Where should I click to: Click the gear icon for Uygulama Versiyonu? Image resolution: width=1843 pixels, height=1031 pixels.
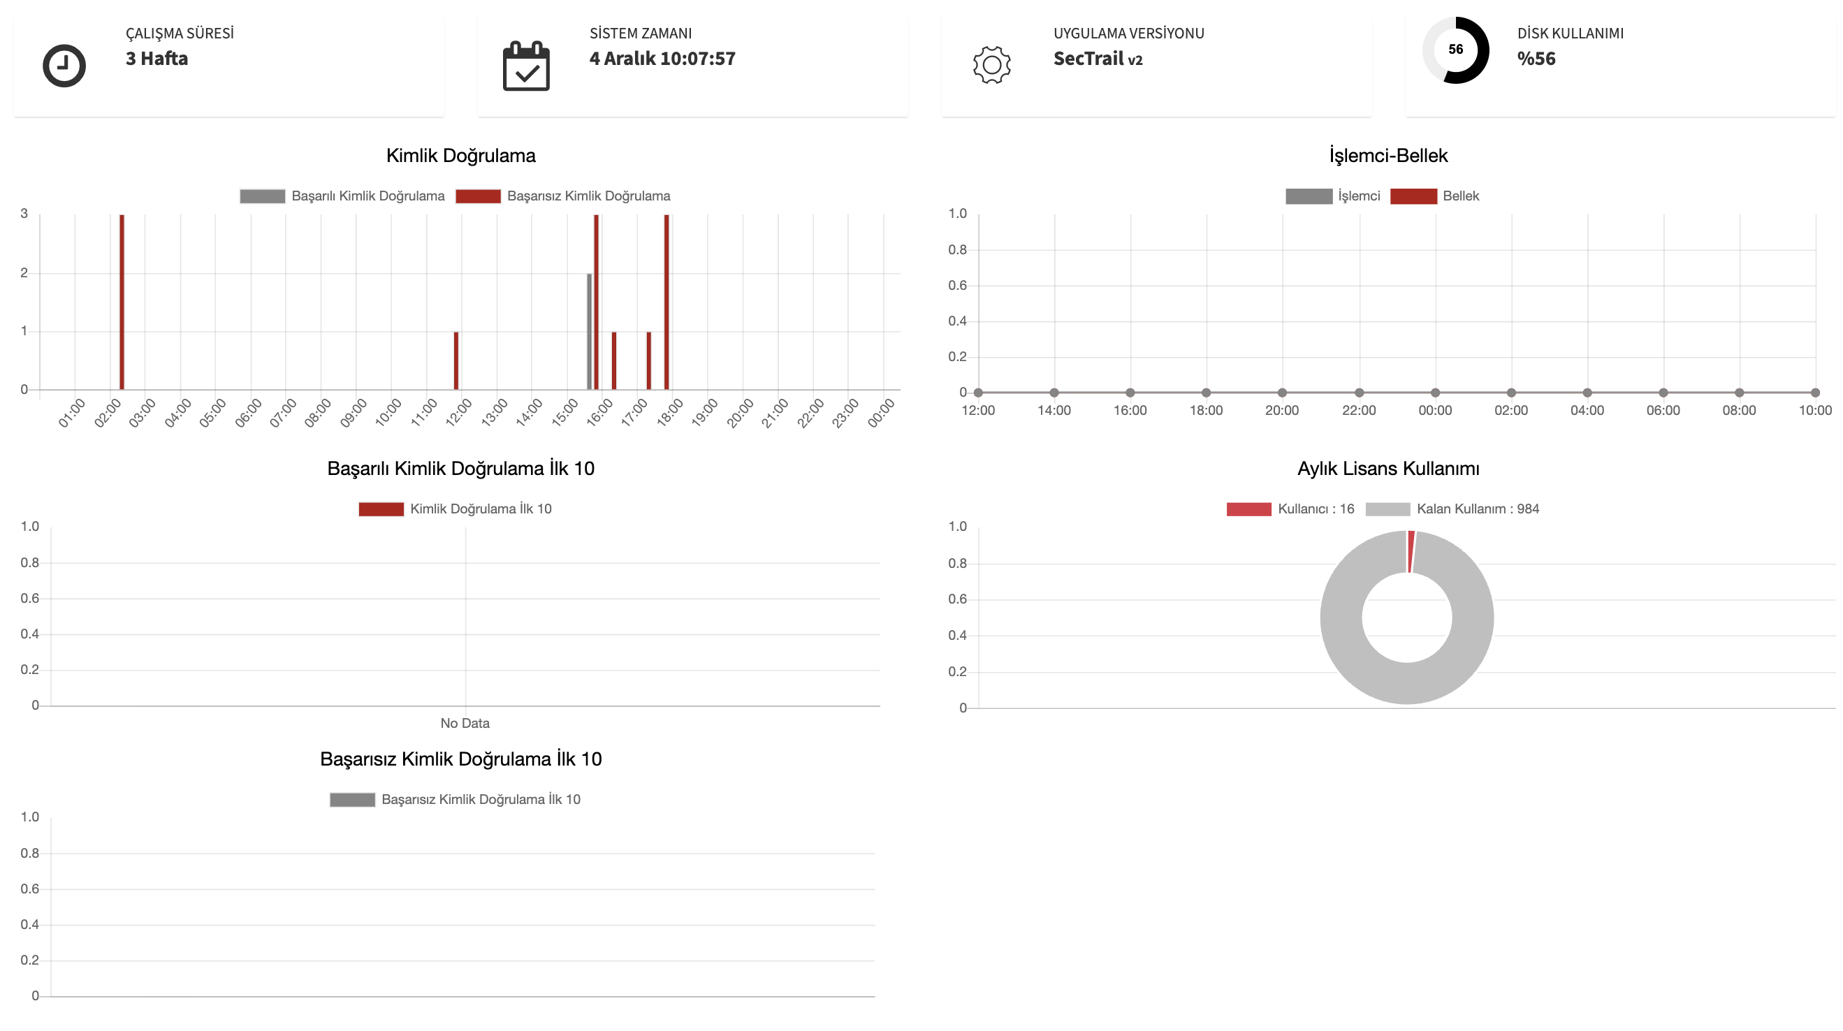point(991,65)
